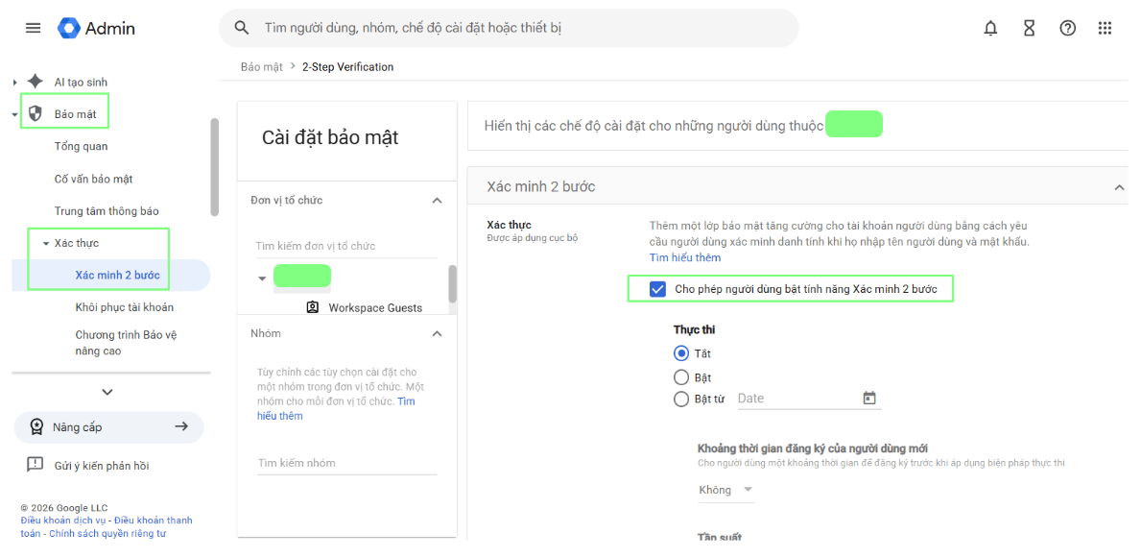Open the tasks hourglass icon

tap(1029, 29)
